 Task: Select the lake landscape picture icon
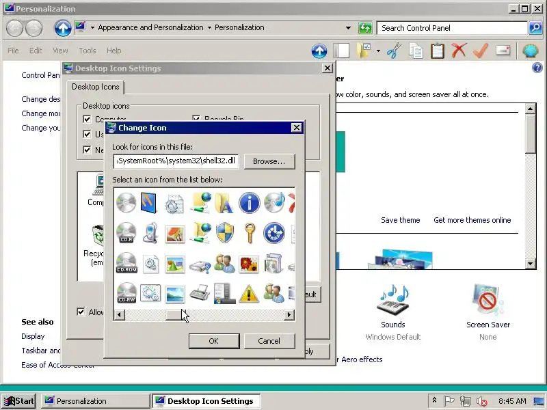[175, 295]
